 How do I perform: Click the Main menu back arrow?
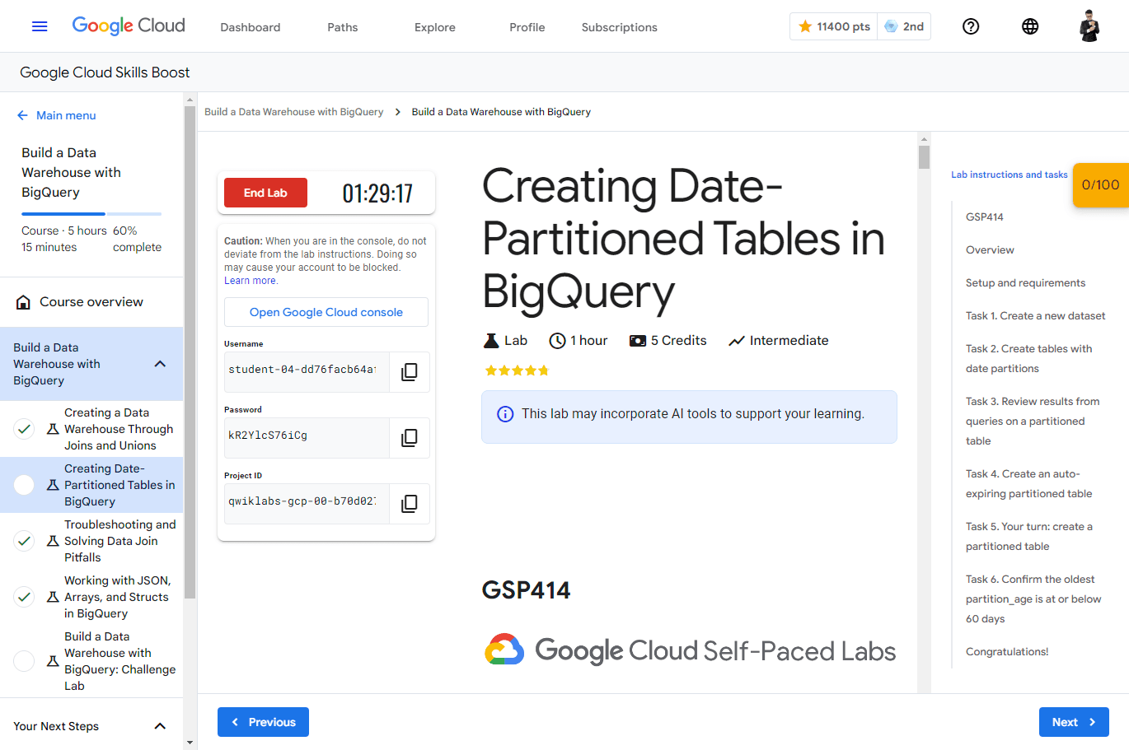[x=22, y=115]
